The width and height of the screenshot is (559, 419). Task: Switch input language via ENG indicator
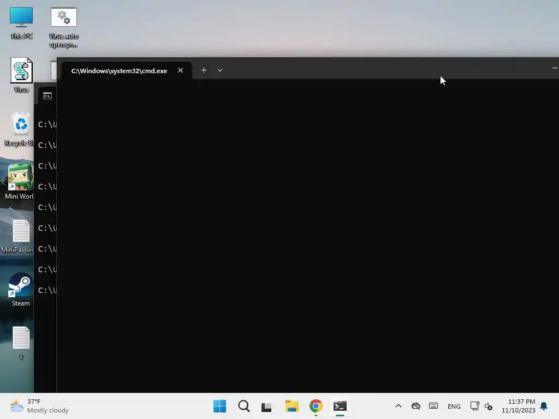tap(454, 406)
